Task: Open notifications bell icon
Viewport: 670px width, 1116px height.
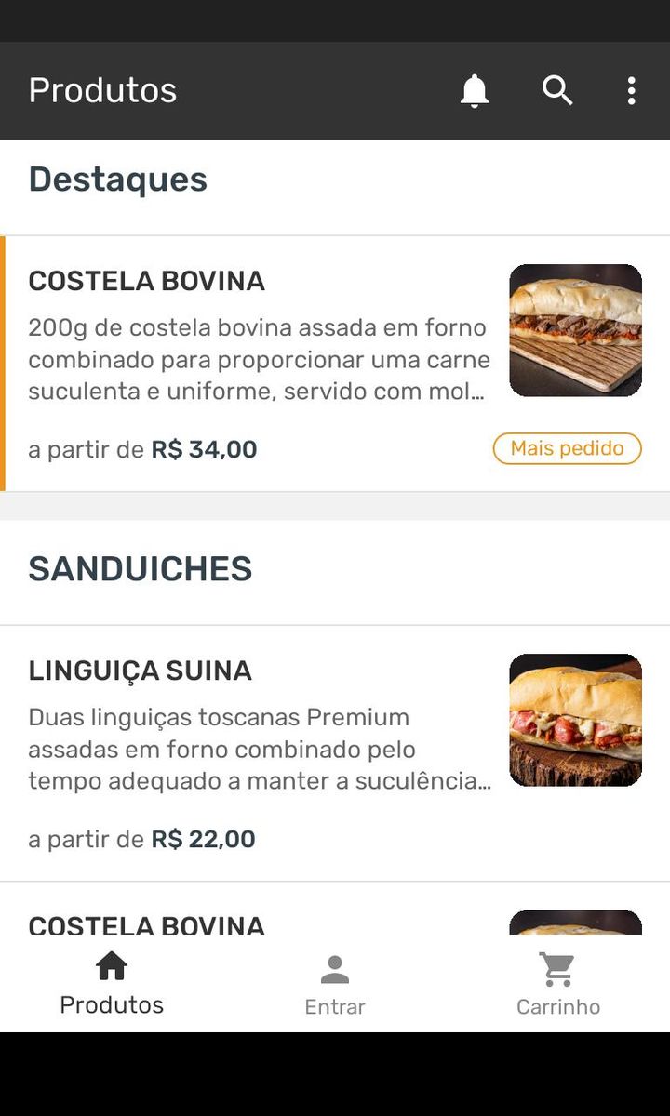Action: click(x=475, y=91)
